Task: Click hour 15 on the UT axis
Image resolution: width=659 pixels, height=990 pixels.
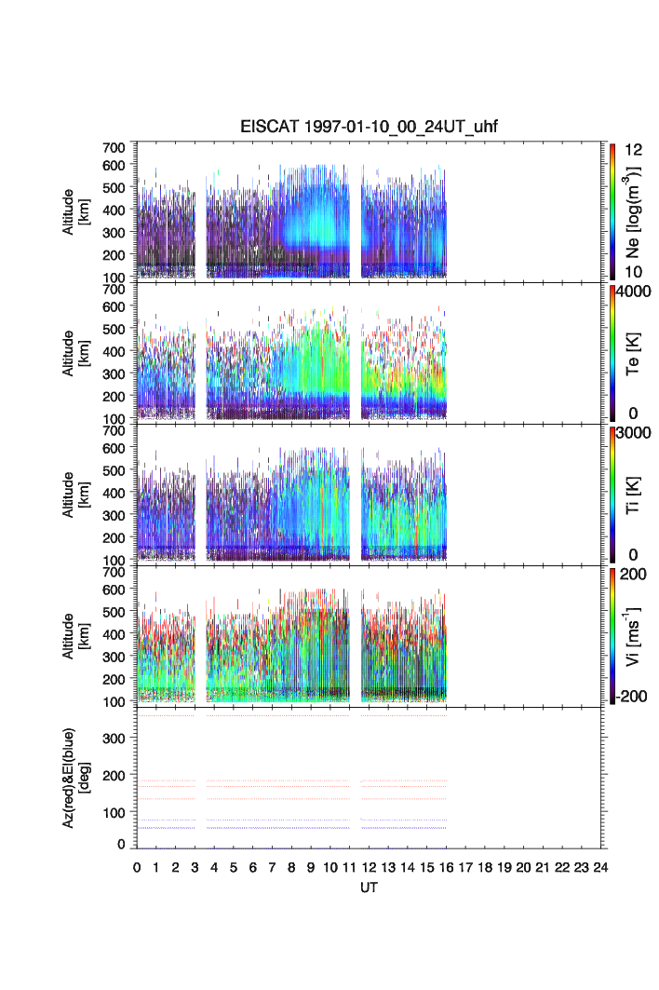Action: pos(426,867)
